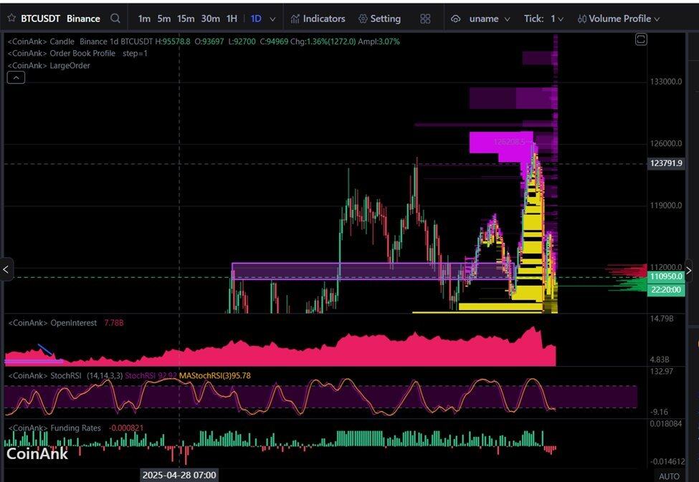Add BTCUSDT to favorites with star icon
This screenshot has width=699, height=482.
pos(10,19)
